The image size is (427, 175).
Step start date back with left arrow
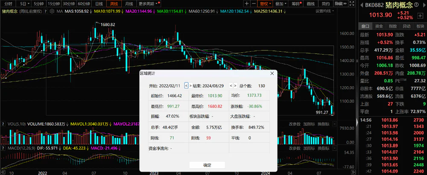click(186, 85)
